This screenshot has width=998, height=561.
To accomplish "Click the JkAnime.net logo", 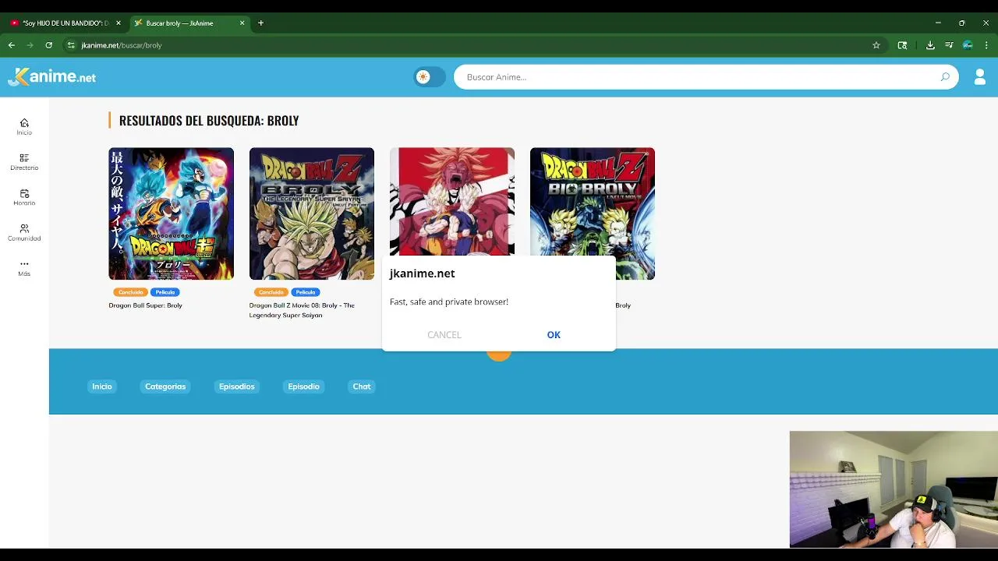I will tap(52, 76).
